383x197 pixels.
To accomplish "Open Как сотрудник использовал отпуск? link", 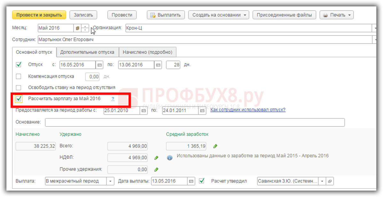I will point(248,110).
